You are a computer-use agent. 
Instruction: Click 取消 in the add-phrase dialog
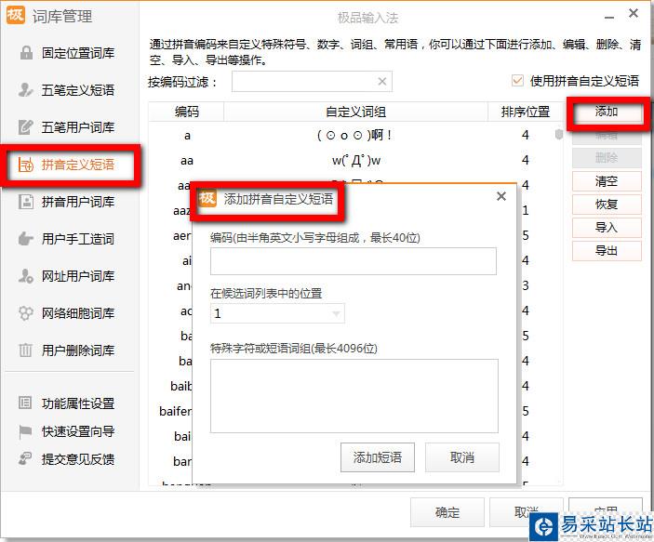pyautogui.click(x=462, y=457)
